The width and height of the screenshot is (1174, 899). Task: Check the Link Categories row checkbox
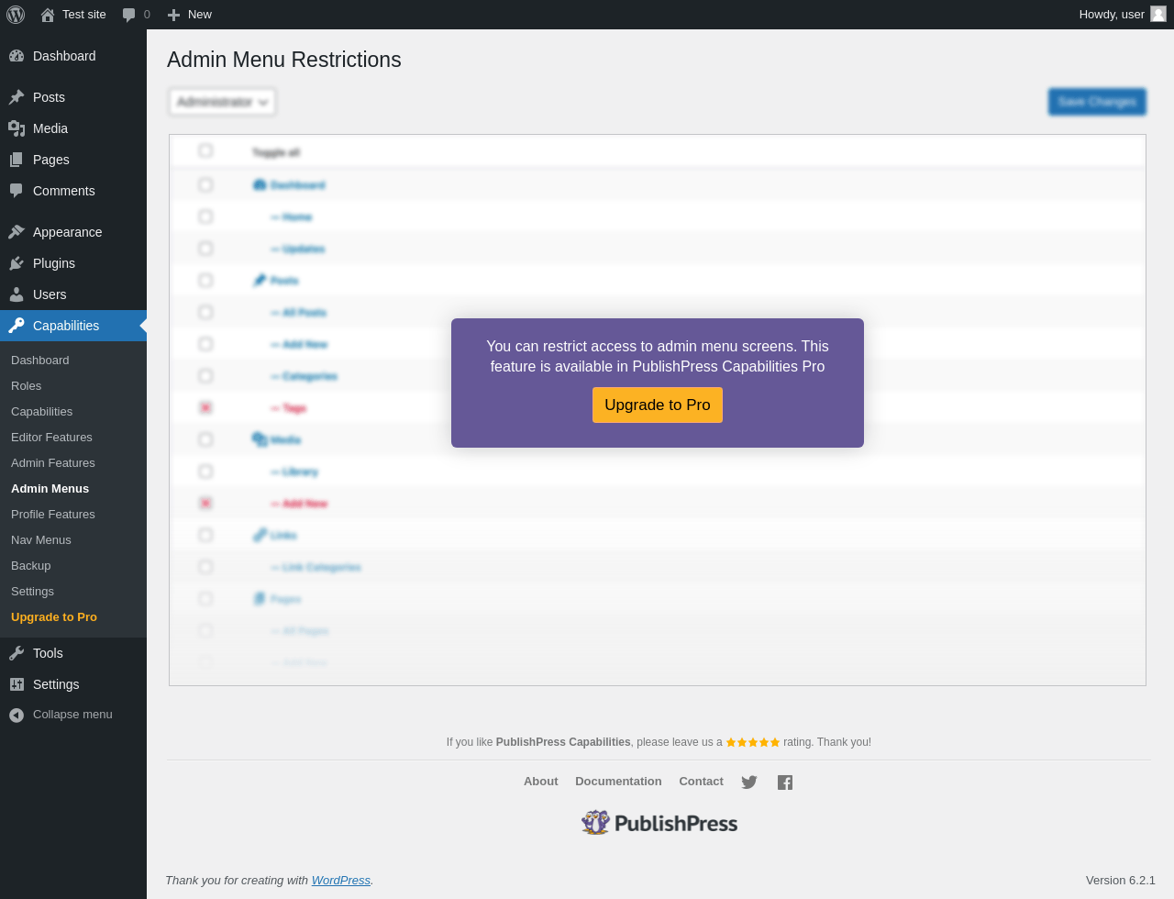pyautogui.click(x=205, y=567)
